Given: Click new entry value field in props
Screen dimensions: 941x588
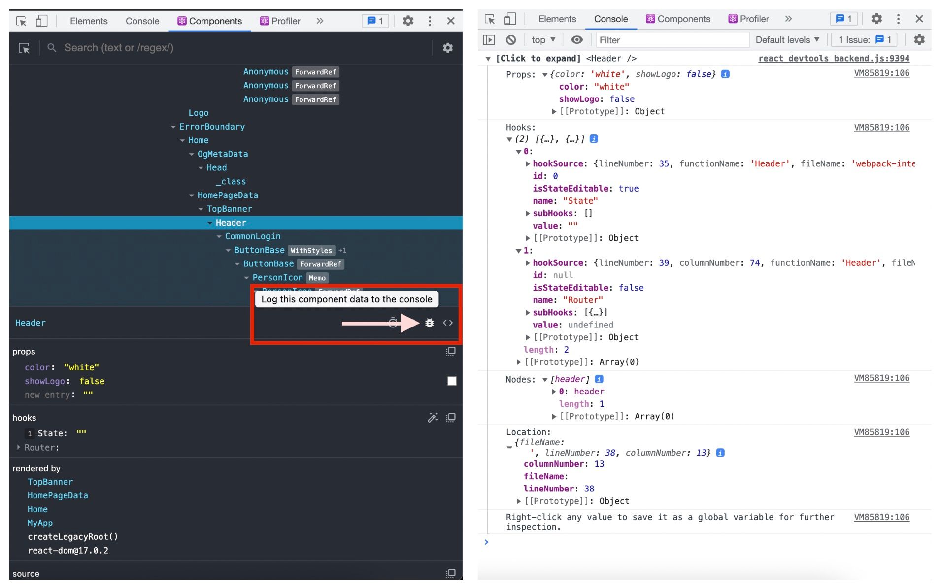Looking at the screenshot, I should (88, 394).
